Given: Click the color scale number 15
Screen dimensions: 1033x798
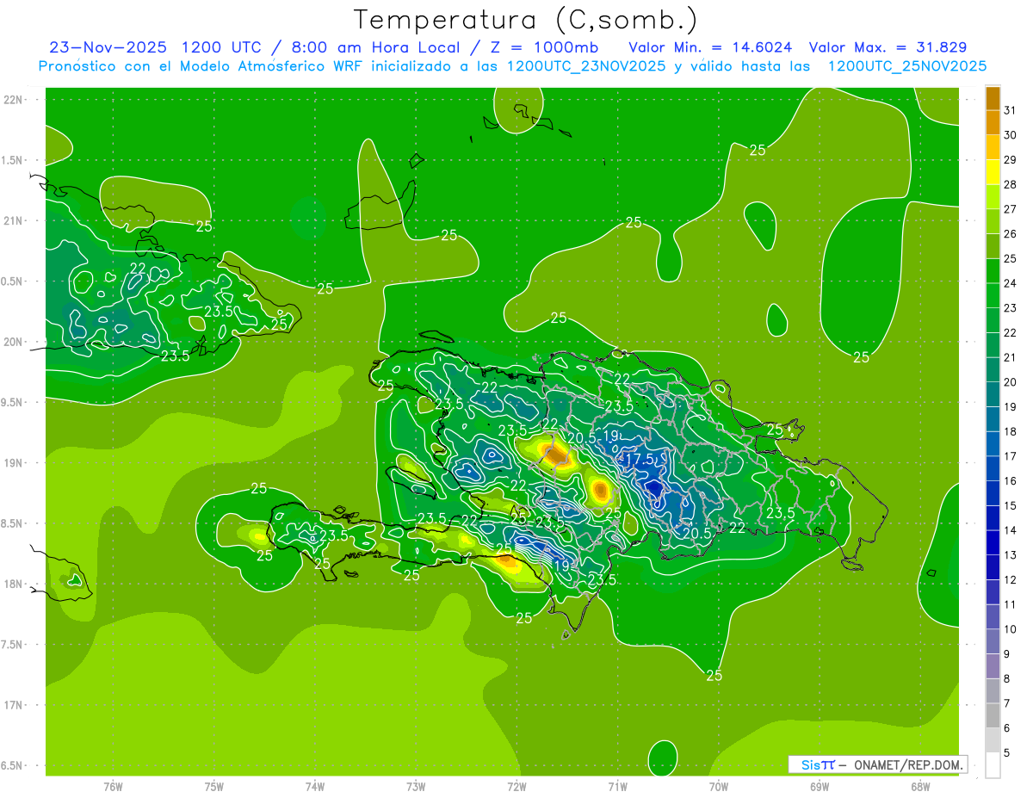Looking at the screenshot, I should [1011, 505].
